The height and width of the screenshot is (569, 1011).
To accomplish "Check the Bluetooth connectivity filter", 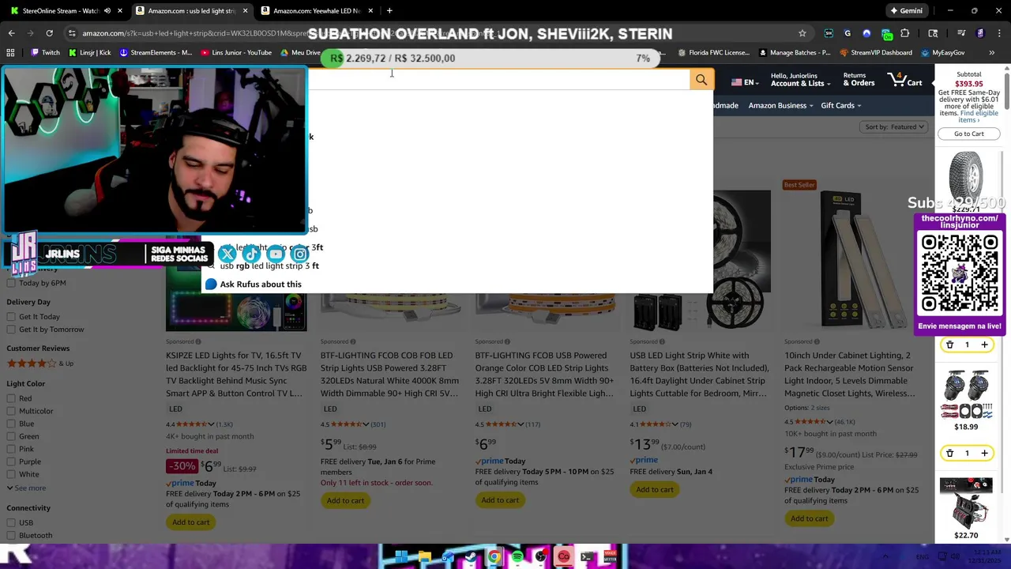I will tap(11, 535).
